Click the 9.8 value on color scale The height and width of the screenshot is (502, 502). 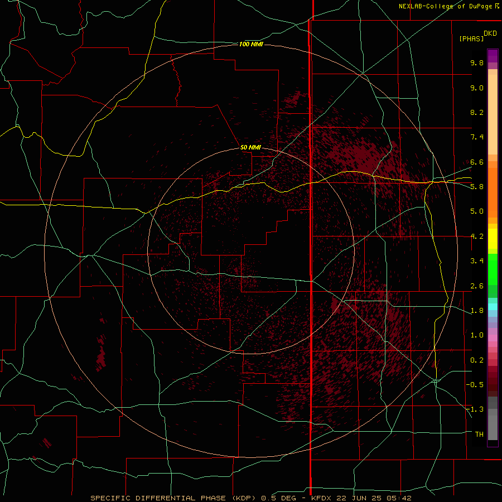[x=477, y=62]
